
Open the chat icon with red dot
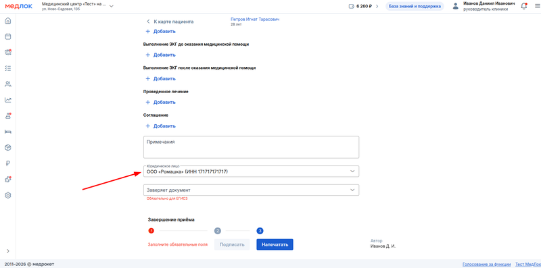[8, 53]
